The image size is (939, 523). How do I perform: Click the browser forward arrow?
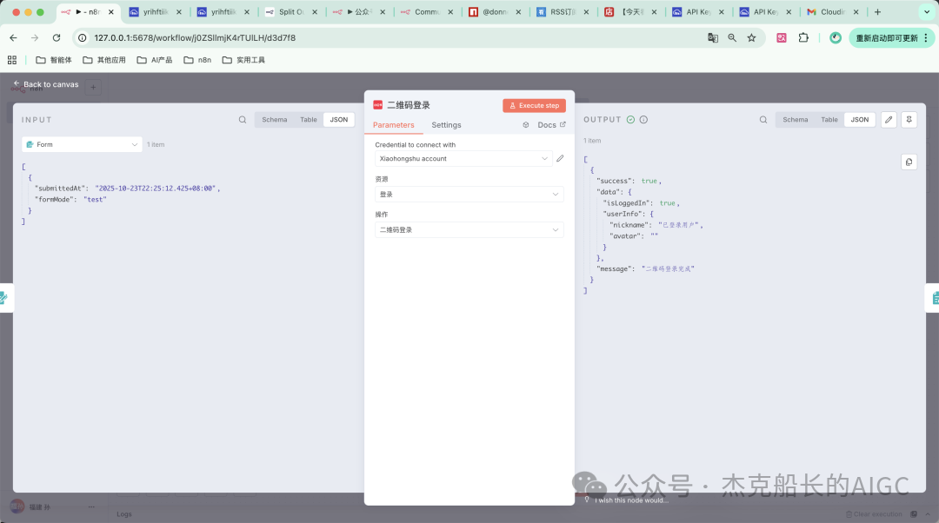click(35, 37)
